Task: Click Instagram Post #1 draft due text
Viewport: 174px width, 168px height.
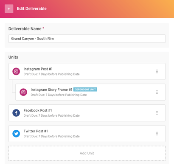Action: point(51,74)
